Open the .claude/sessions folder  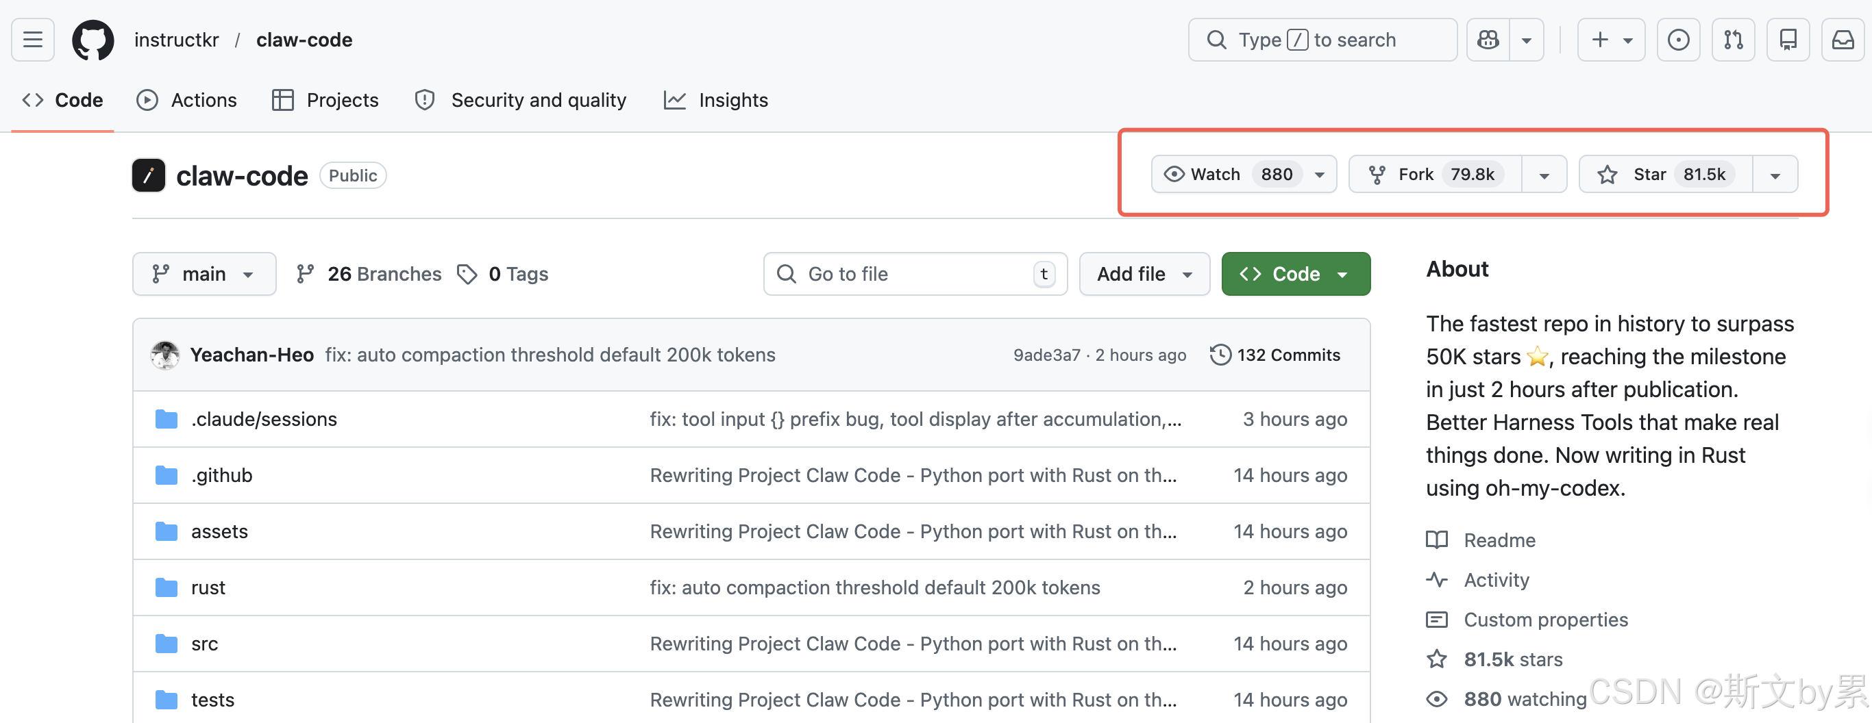pos(264,419)
